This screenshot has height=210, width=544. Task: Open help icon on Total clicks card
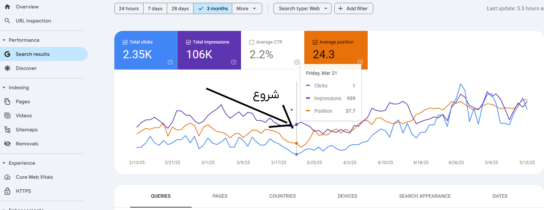(x=170, y=62)
